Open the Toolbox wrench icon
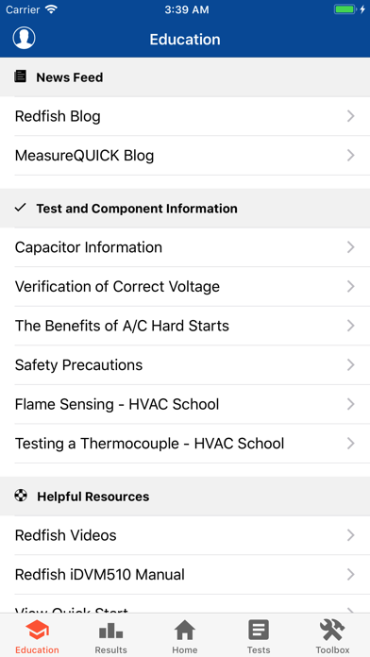The height and width of the screenshot is (657, 370). (332, 631)
